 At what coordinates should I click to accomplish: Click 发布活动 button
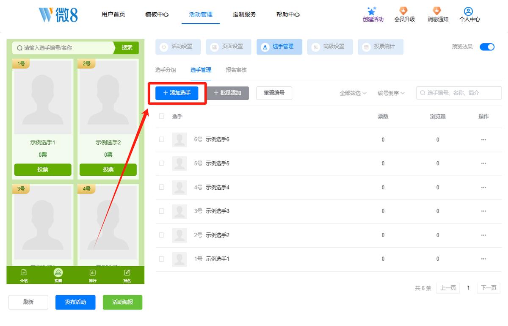coord(75,302)
